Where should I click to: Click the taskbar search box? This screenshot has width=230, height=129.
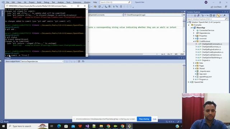[x=27, y=126]
